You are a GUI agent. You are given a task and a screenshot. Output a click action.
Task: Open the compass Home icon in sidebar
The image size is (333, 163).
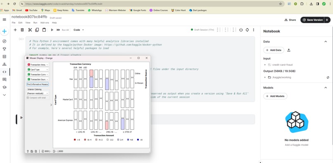pyautogui.click(x=4, y=41)
